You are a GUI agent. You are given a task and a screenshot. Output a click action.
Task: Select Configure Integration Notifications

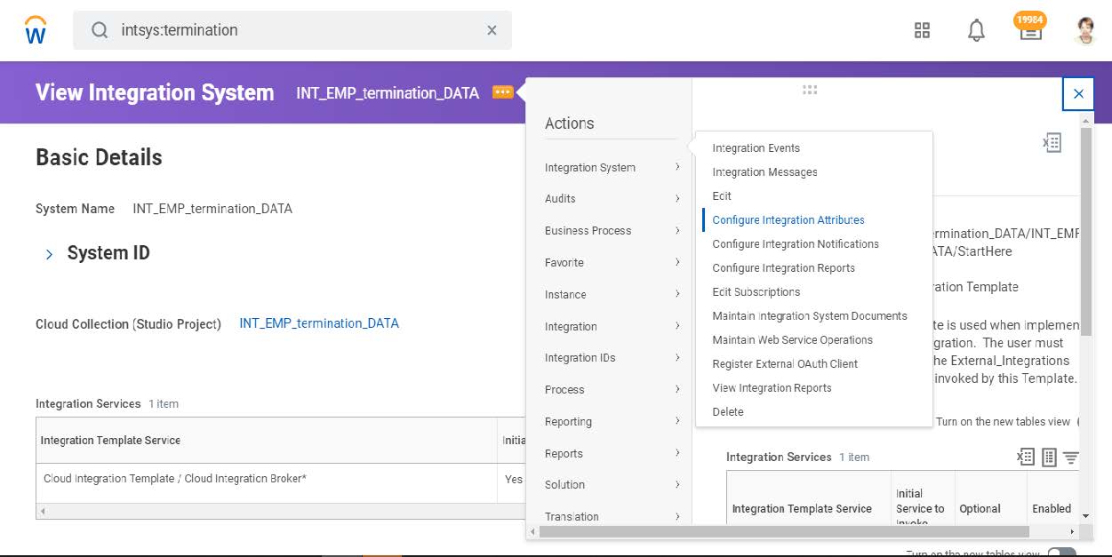[796, 244]
